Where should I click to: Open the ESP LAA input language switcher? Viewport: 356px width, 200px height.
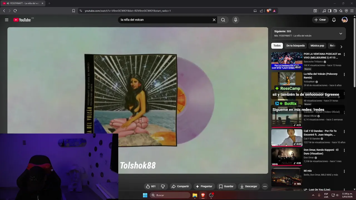pos(326,195)
